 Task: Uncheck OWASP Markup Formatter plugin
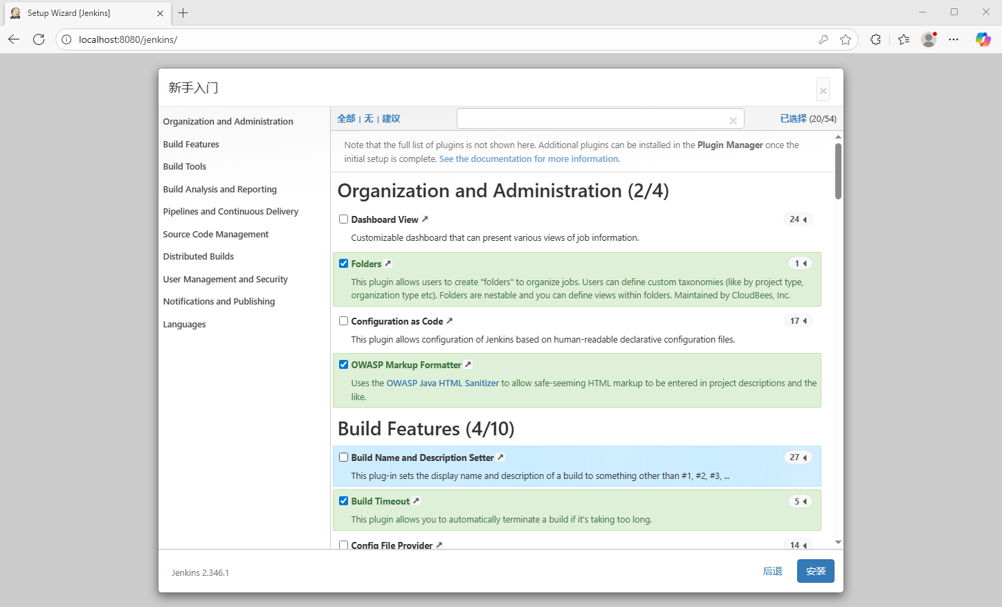click(343, 364)
